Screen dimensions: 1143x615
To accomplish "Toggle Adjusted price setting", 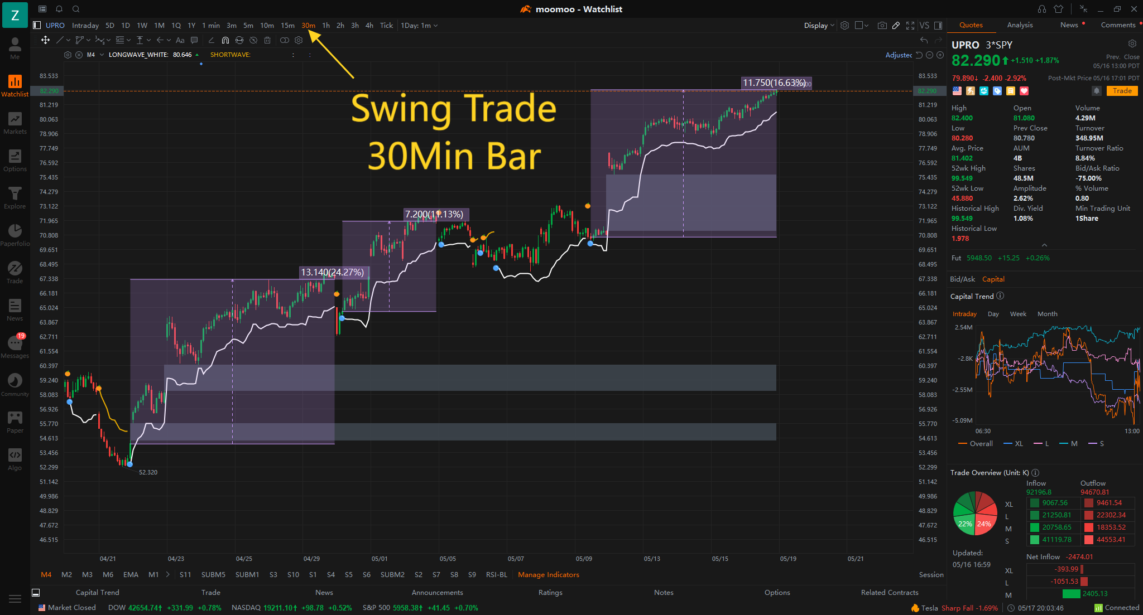I will pos(899,55).
